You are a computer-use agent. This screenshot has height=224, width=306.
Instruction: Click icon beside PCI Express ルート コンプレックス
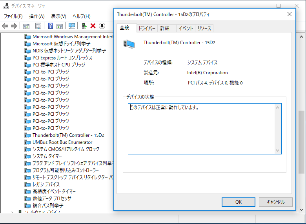[27, 58]
